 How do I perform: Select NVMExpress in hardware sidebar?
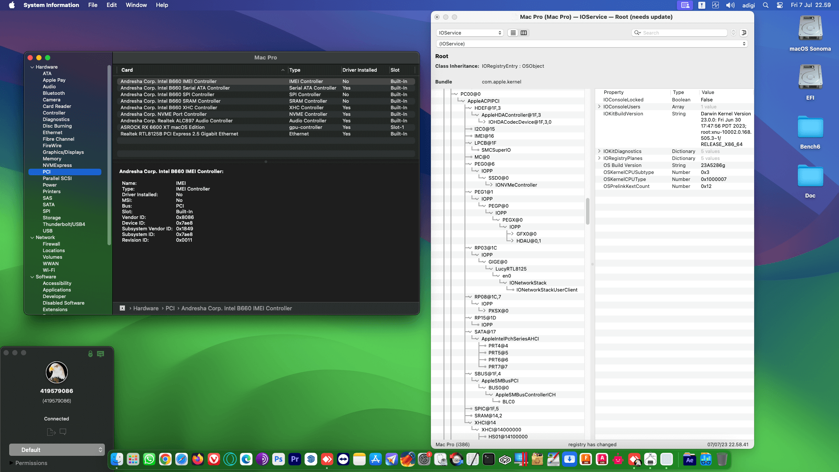click(x=57, y=166)
